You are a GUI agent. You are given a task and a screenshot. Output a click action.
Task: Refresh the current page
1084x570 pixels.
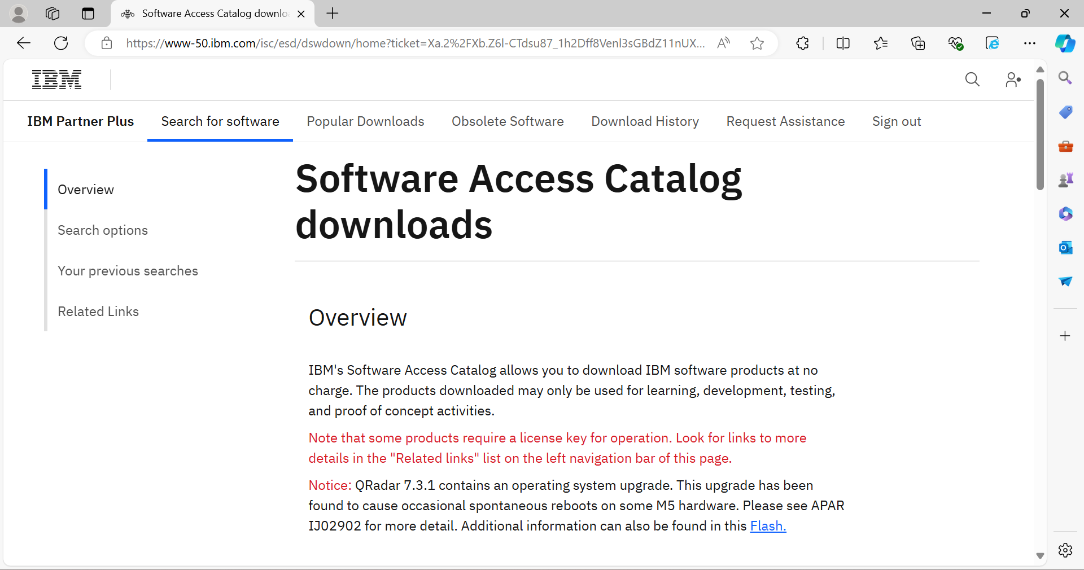pos(61,43)
